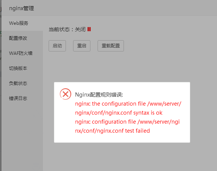Screen dimensions: 217x171
Task: Click the 当前状态：关闭 status text
Action: click(67, 29)
